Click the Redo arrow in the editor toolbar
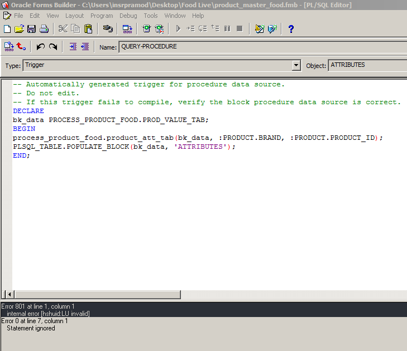This screenshot has width=407, height=351. (53, 47)
